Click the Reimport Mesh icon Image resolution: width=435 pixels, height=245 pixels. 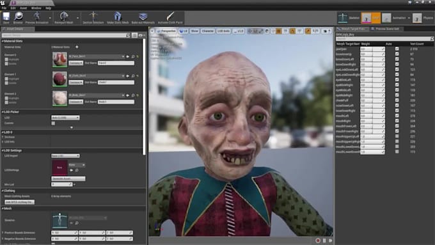64,16
